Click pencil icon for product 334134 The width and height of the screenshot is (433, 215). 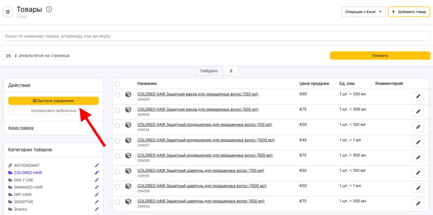coord(418,127)
